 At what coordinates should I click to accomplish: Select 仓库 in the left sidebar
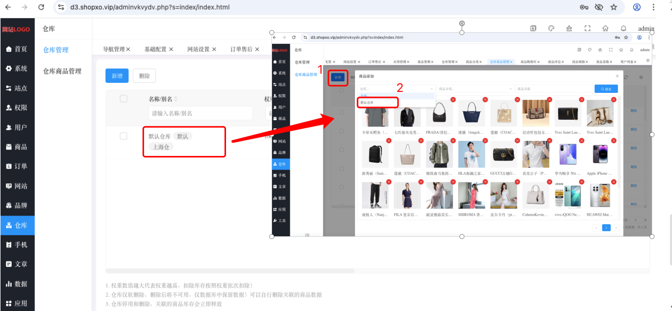click(x=17, y=225)
